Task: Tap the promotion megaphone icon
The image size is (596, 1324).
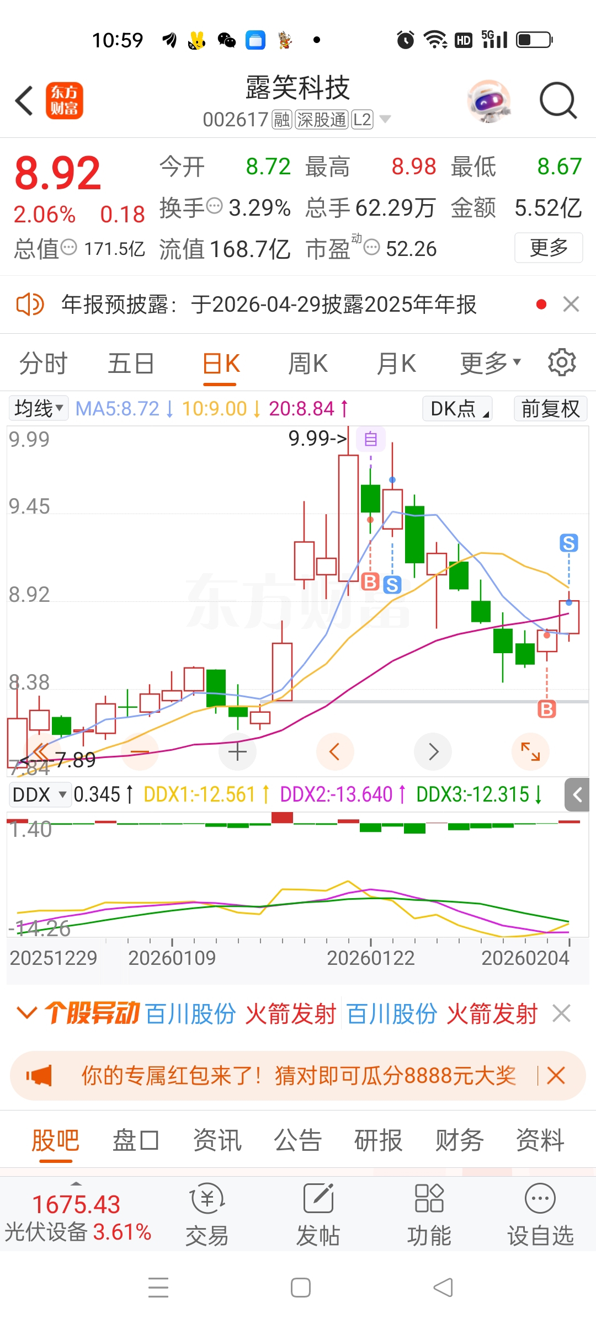Action: pos(39,1076)
